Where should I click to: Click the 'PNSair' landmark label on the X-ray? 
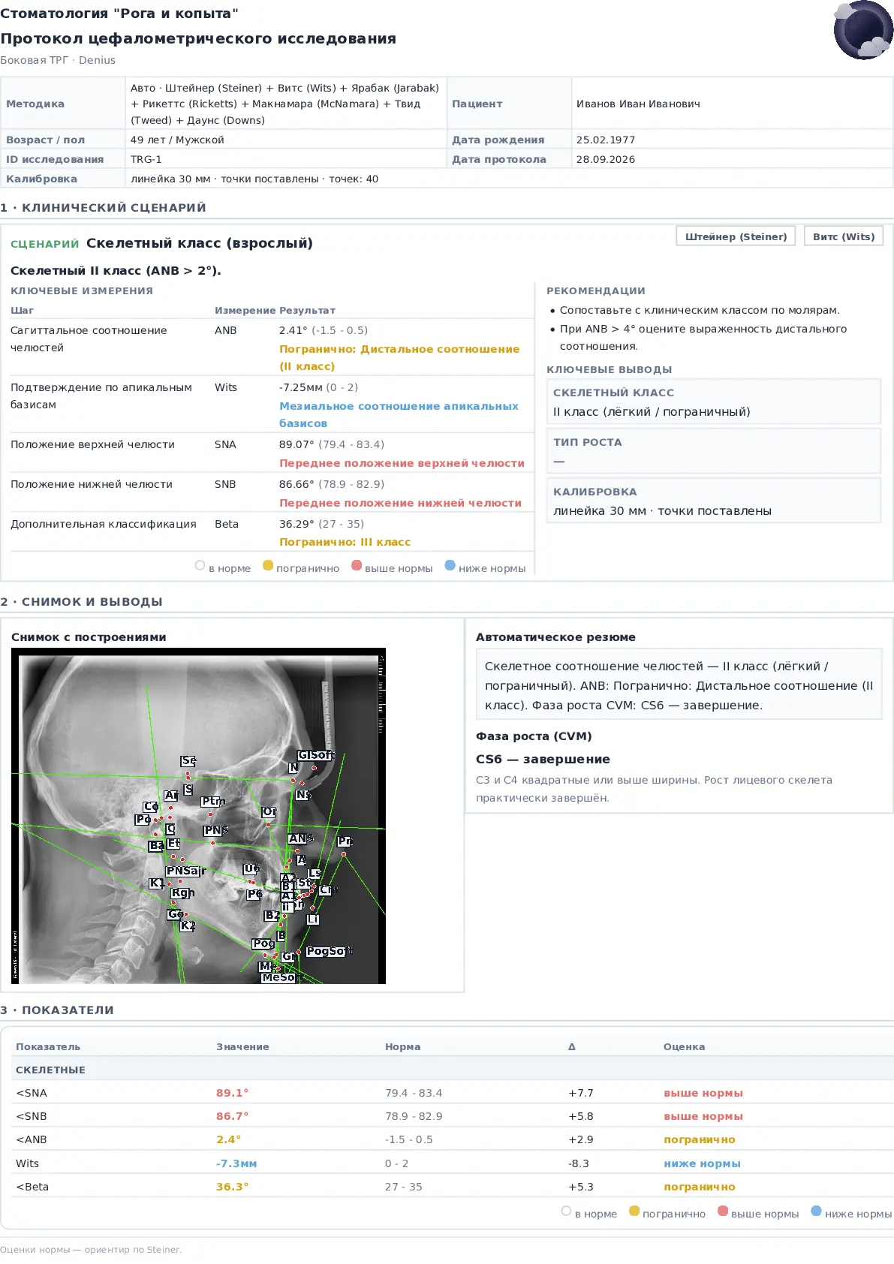185,871
